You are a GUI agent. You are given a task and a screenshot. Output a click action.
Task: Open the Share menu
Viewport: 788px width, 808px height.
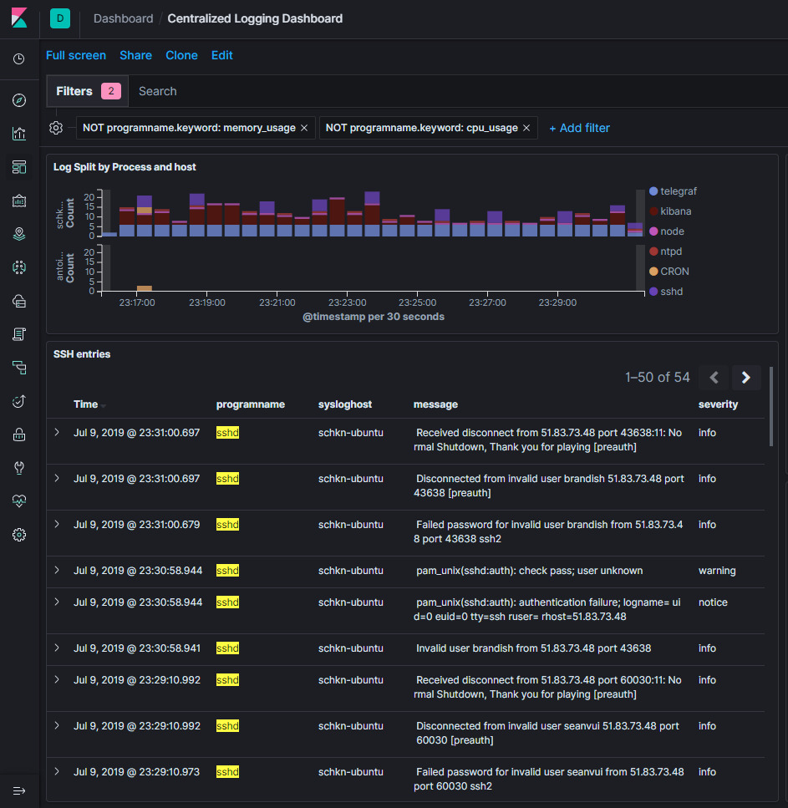tap(135, 55)
